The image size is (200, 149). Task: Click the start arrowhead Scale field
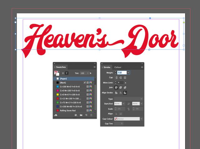[x=121, y=109]
